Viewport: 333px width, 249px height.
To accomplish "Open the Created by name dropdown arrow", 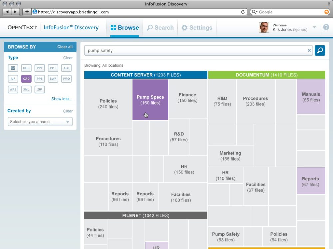I will [x=68, y=122].
